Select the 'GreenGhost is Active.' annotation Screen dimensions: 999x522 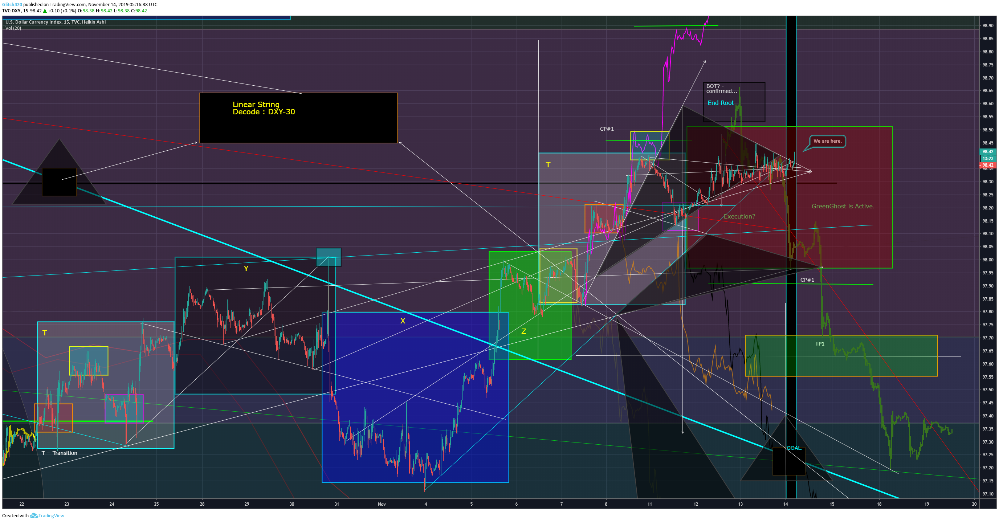coord(843,206)
